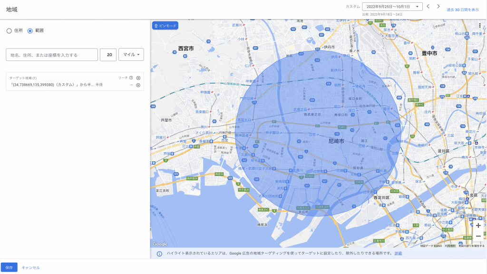Open the 2022年9月25日〜10月1日 date range dropdown
Screen dimensions: 487x274
tap(392, 7)
